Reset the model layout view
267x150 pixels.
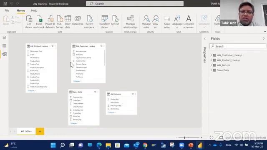point(212,137)
